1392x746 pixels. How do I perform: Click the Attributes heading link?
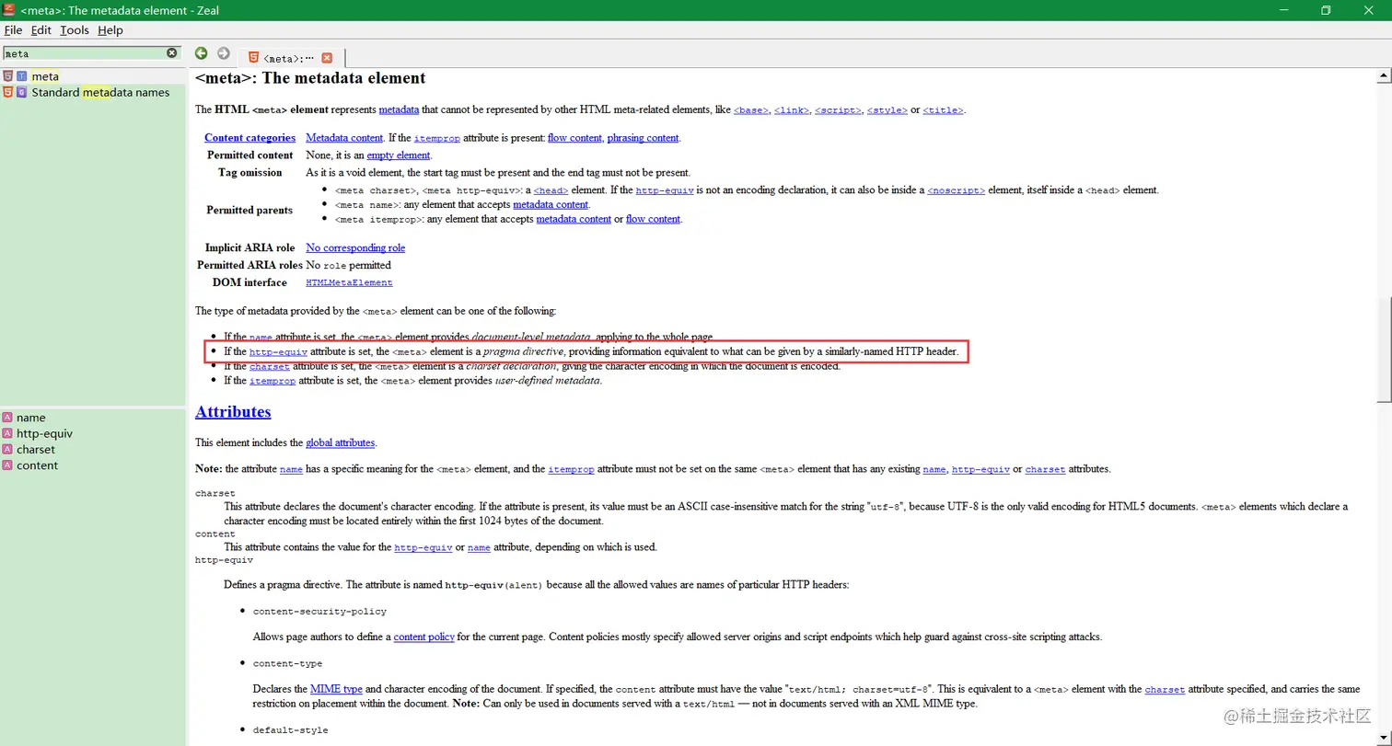[233, 411]
